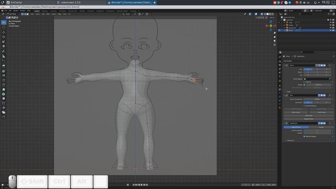Viewport: 336px width, 189px height.
Task: Select Simple subdivision type
Action: pyautogui.click(x=321, y=127)
